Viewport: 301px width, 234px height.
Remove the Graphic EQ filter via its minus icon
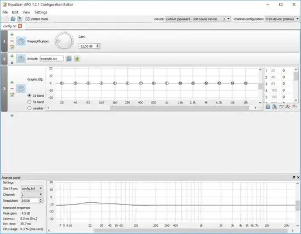pyautogui.click(x=12, y=89)
